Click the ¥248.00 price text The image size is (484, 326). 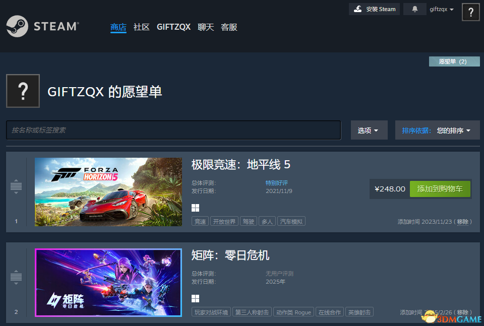[x=390, y=189]
